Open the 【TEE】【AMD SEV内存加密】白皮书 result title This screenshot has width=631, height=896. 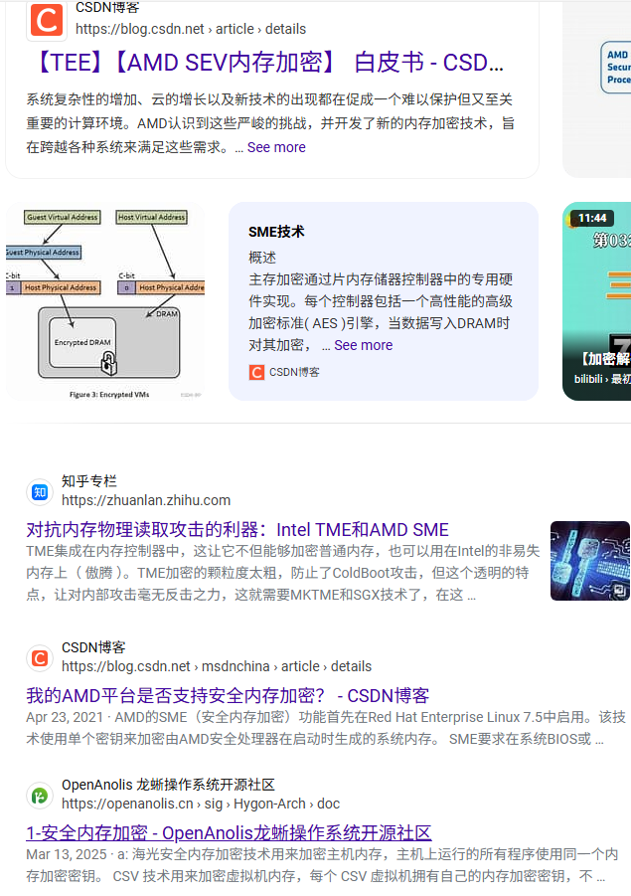coord(268,63)
